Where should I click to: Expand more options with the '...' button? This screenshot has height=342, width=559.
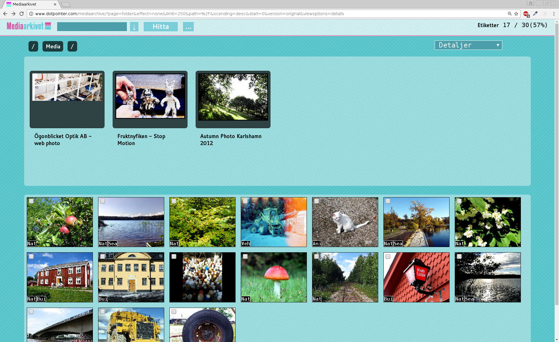[188, 27]
